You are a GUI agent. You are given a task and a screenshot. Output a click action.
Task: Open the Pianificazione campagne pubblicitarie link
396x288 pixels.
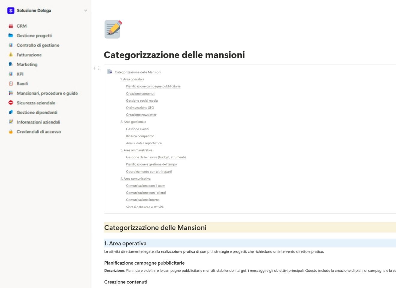coord(153,86)
